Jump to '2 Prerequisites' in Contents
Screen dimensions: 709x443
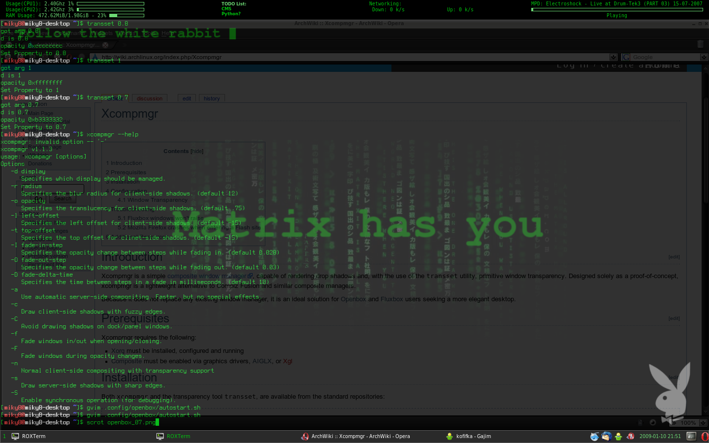point(126,172)
